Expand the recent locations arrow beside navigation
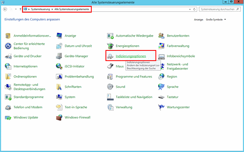244x152 pixels. [x=16, y=9]
